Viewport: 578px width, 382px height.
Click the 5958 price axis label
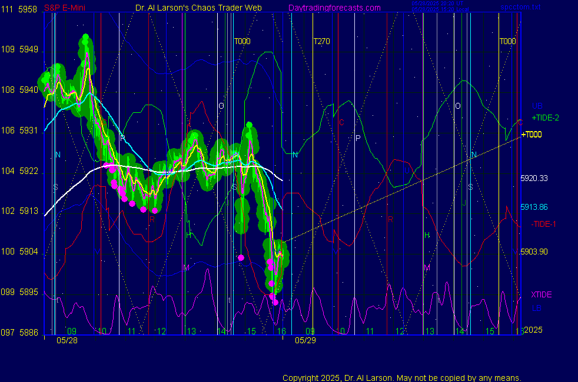(x=28, y=9)
